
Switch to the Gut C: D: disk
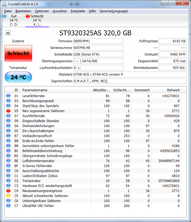[14, 20]
